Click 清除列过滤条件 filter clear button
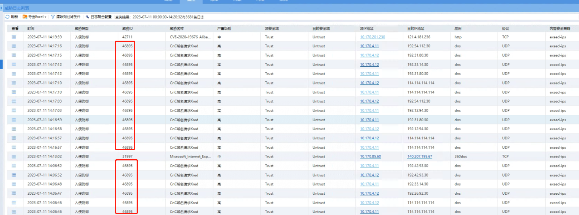This screenshot has width=579, height=215. tap(66, 17)
